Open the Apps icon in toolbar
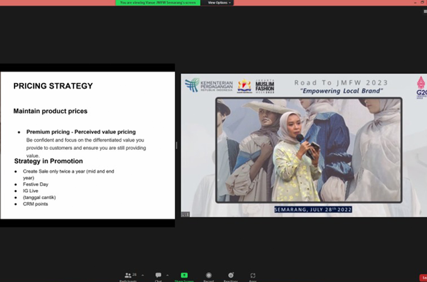The image size is (427, 282). coord(253,276)
